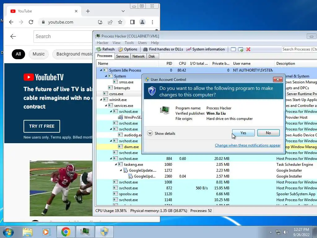The width and height of the screenshot is (317, 238).
Task: Click the Search Processes input field
Action: tap(299, 49)
